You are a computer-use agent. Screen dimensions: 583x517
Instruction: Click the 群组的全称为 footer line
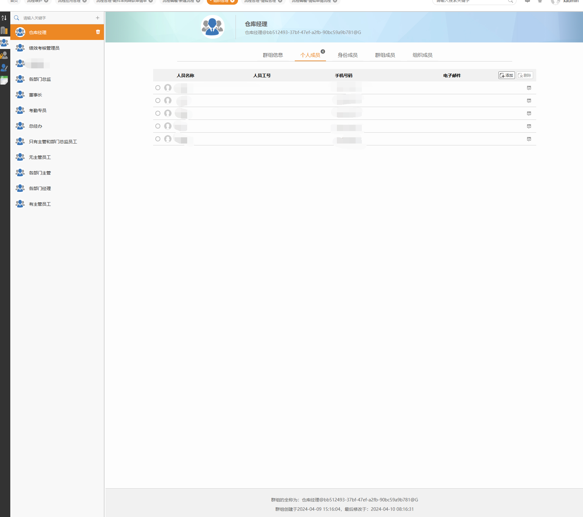point(345,500)
